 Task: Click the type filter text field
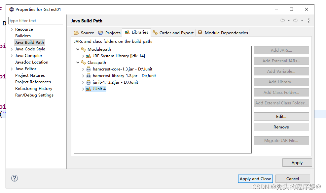click(x=35, y=20)
